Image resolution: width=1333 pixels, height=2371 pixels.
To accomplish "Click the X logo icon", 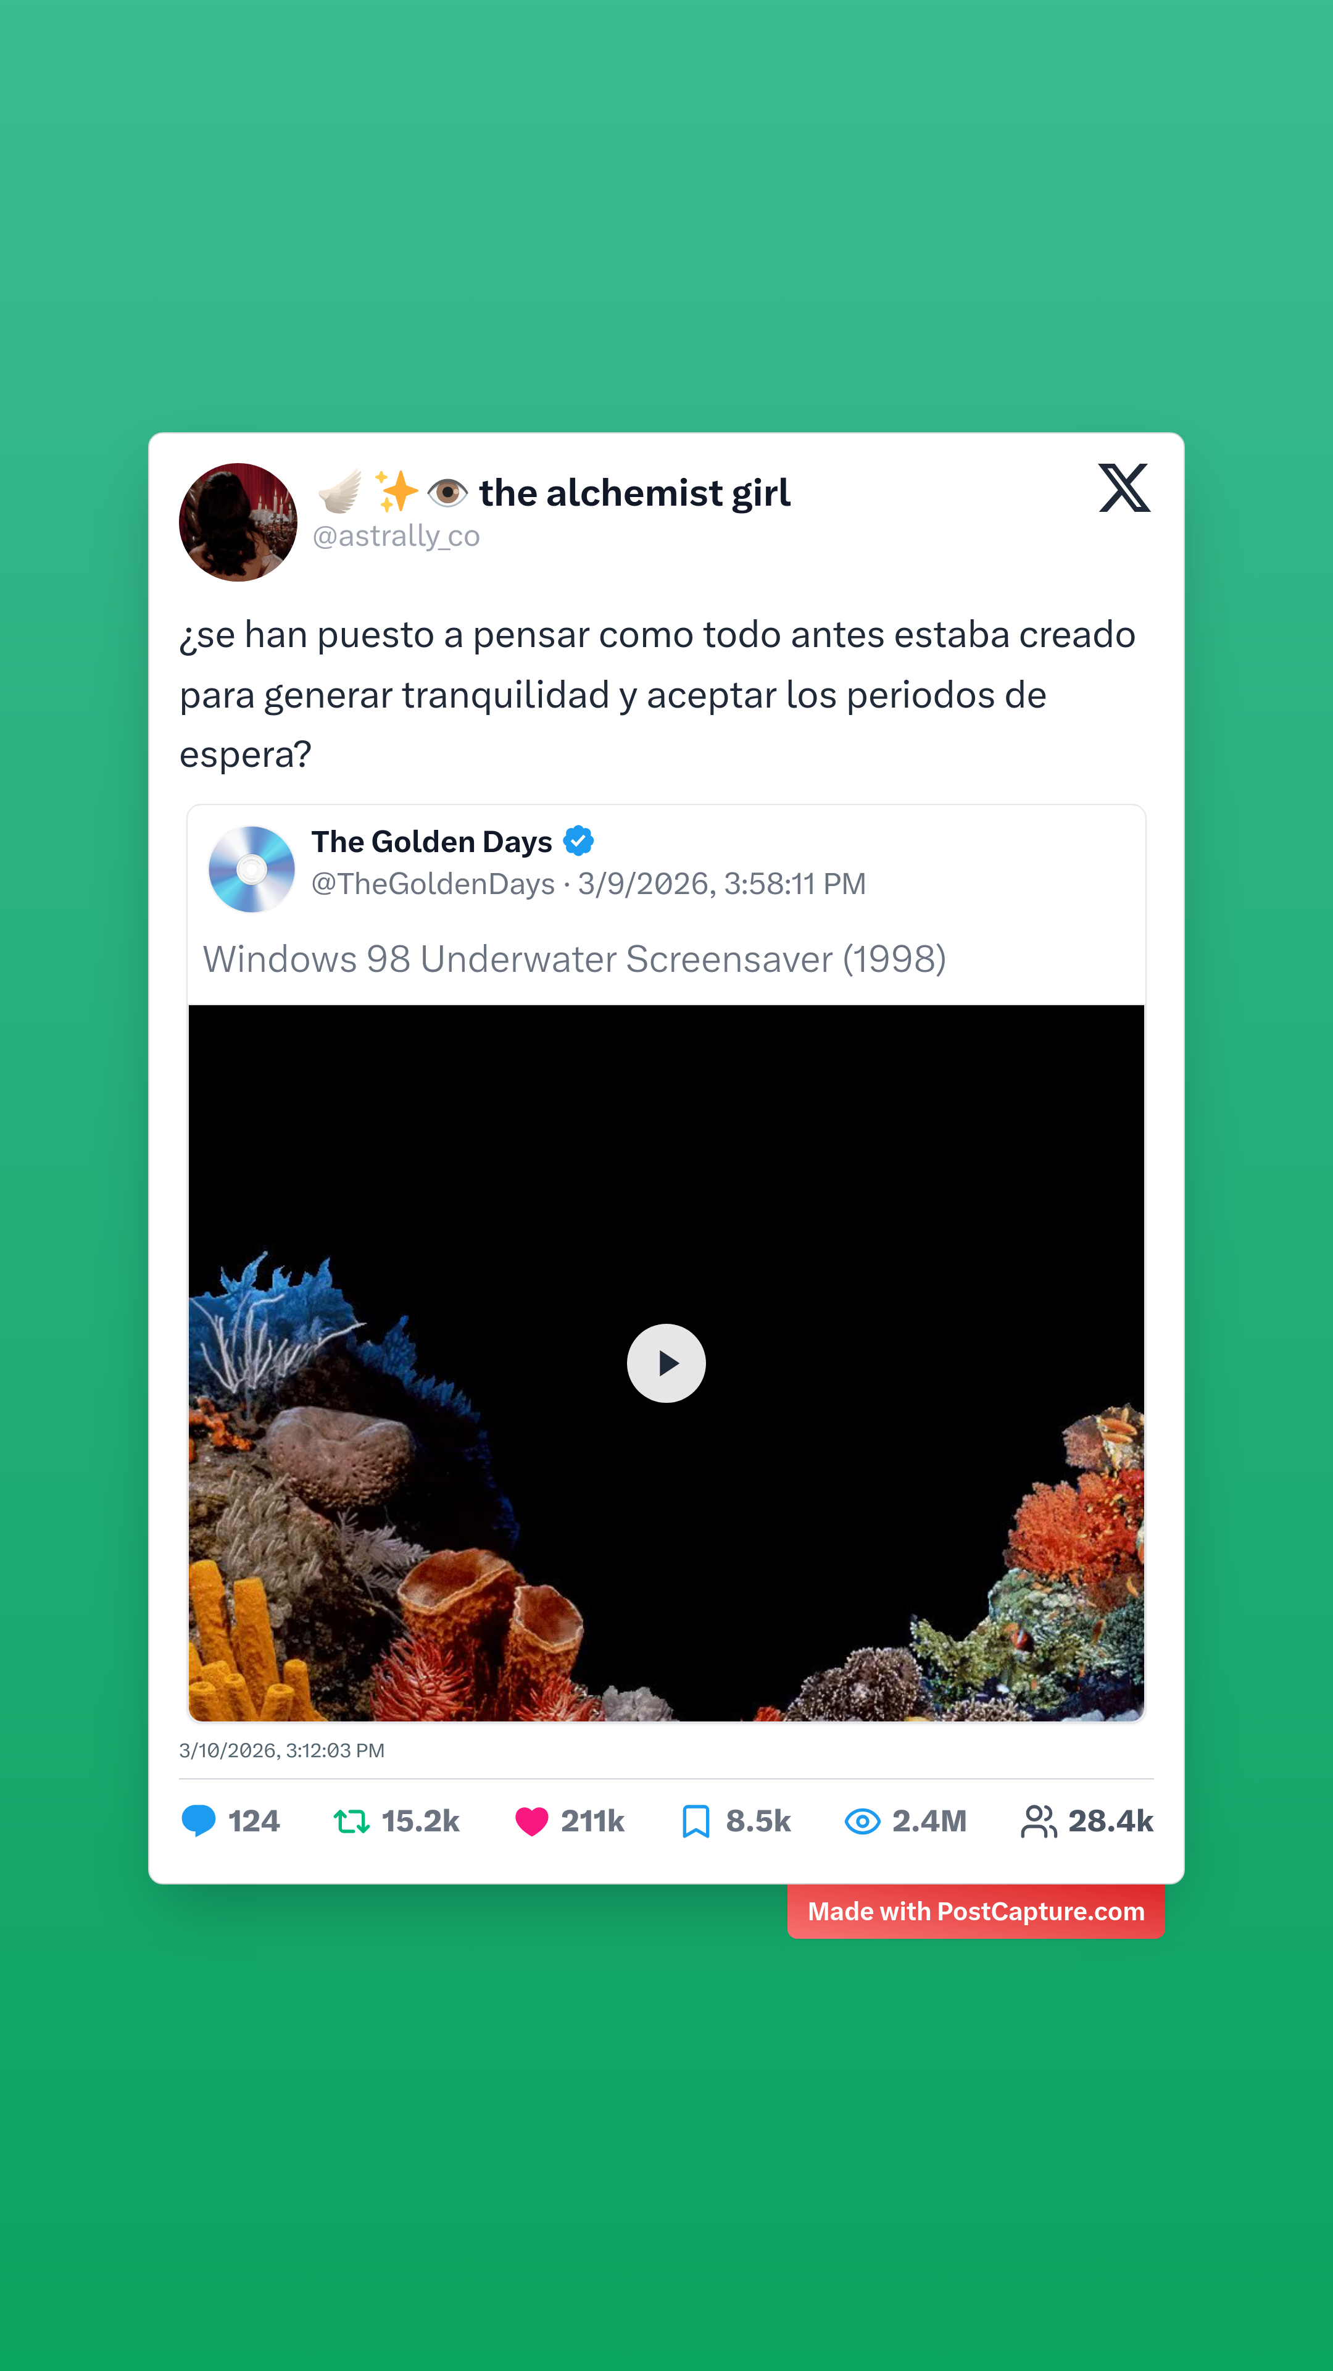I will [1124, 488].
